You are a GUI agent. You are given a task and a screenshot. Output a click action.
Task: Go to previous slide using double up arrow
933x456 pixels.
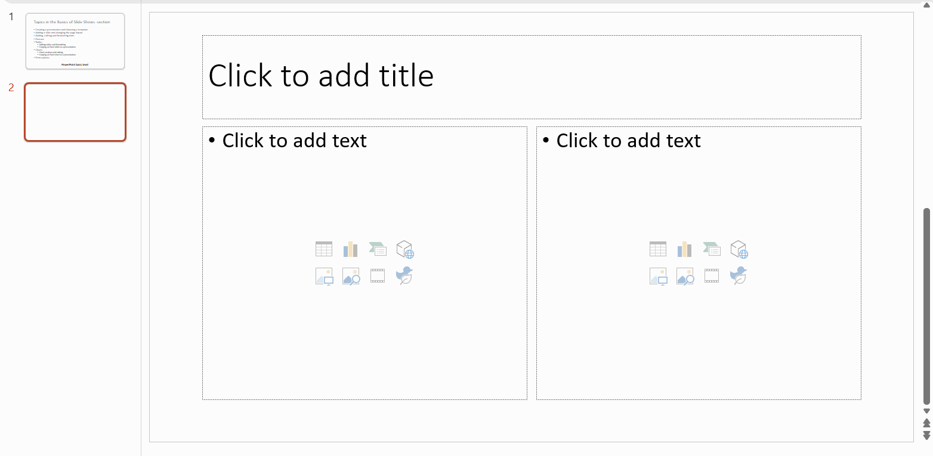926,423
